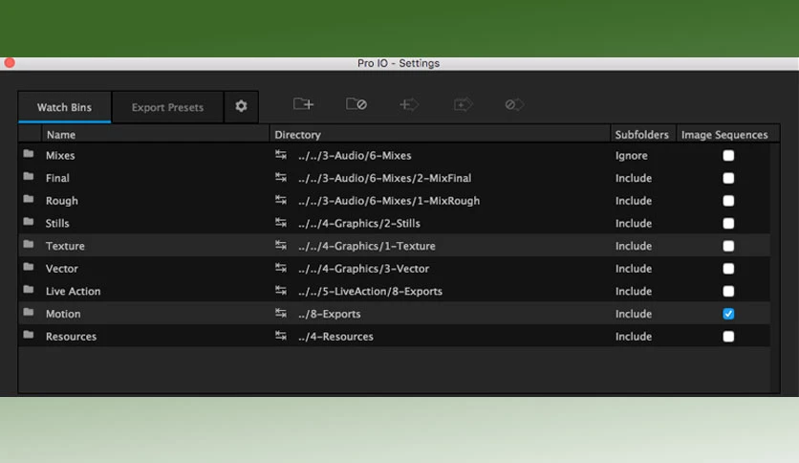
Task: Select the 'Texture' bin name
Action: click(x=65, y=246)
